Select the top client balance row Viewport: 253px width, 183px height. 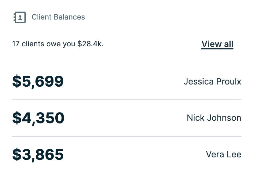(127, 81)
